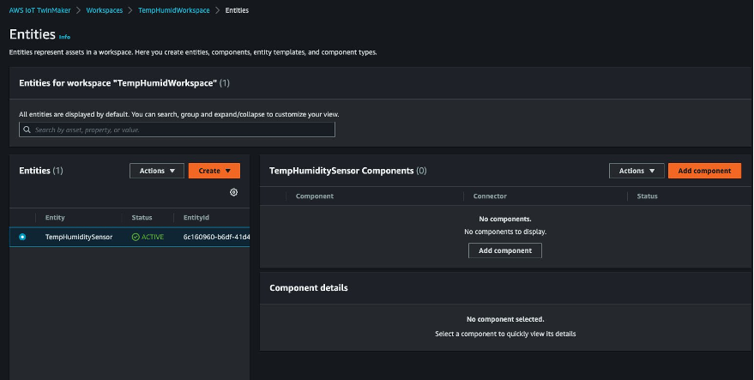Click the Entities breadcrumb text

[x=237, y=10]
